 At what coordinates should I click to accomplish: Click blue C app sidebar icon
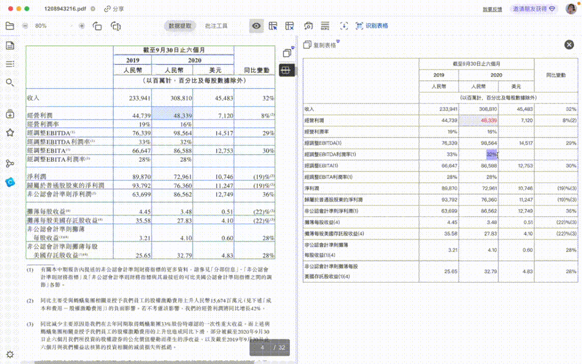click(10, 182)
